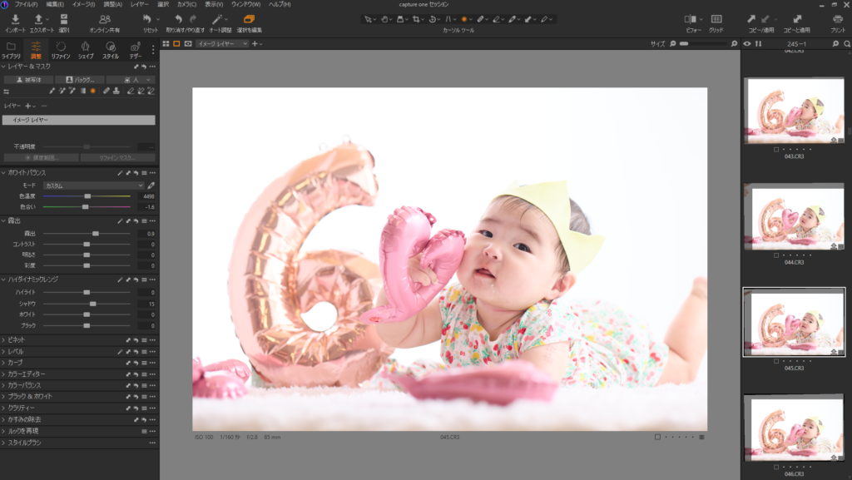Click the バックグ... background mask button

pos(80,80)
